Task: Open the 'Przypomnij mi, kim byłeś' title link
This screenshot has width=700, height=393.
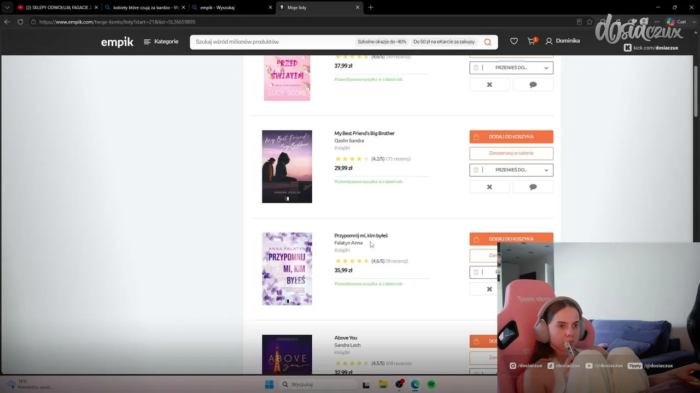Action: [361, 236]
